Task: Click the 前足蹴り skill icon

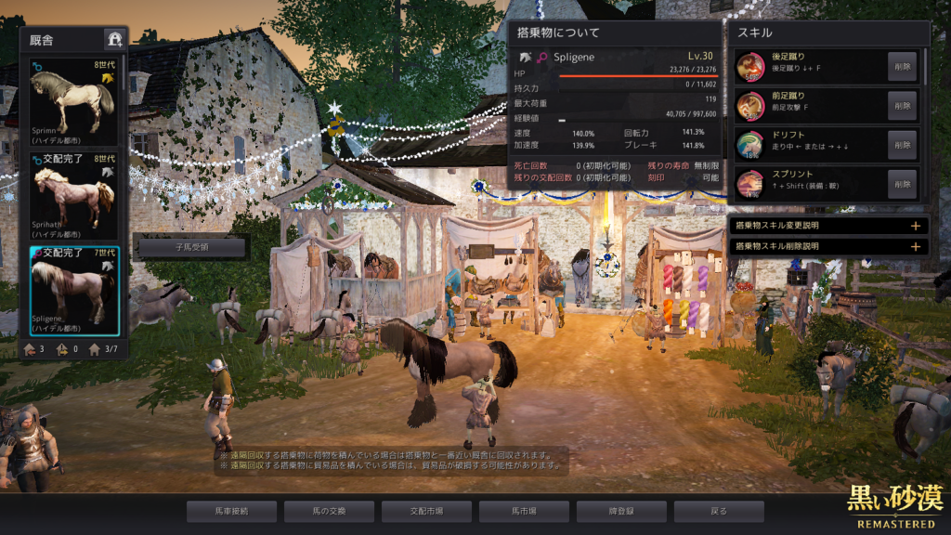Action: pyautogui.click(x=750, y=106)
